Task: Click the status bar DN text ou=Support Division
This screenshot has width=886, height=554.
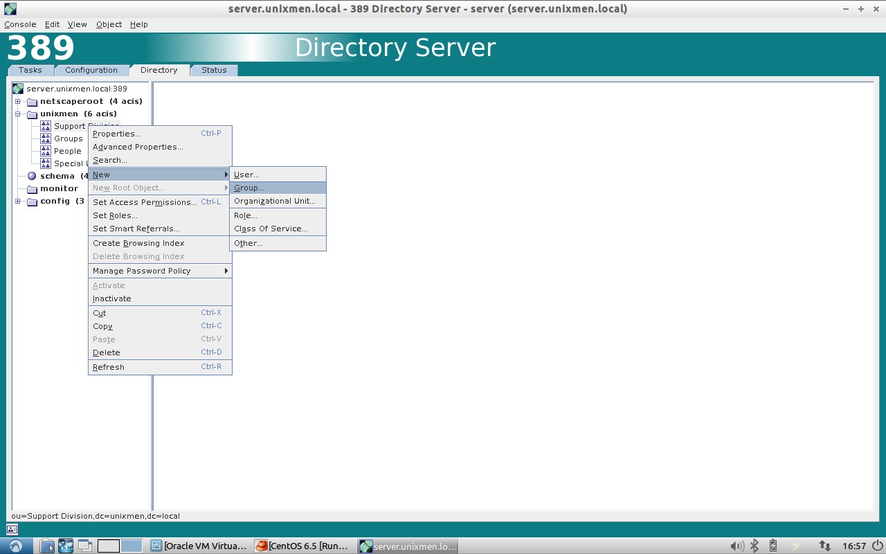Action: tap(96, 516)
